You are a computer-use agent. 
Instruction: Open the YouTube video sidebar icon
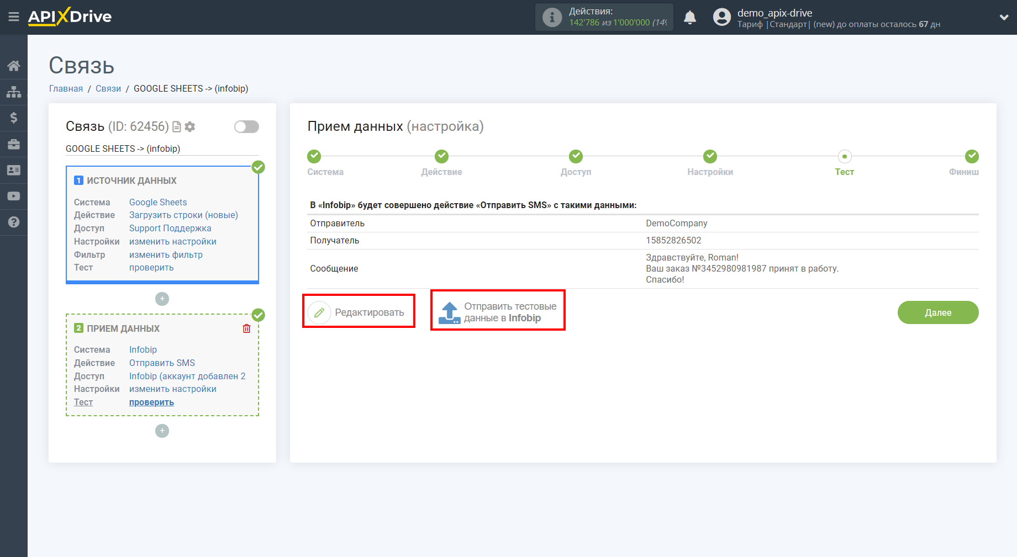14,196
